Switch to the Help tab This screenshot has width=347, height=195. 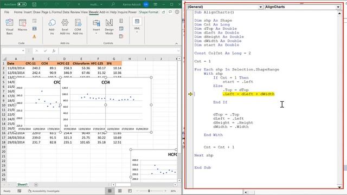click(x=113, y=12)
